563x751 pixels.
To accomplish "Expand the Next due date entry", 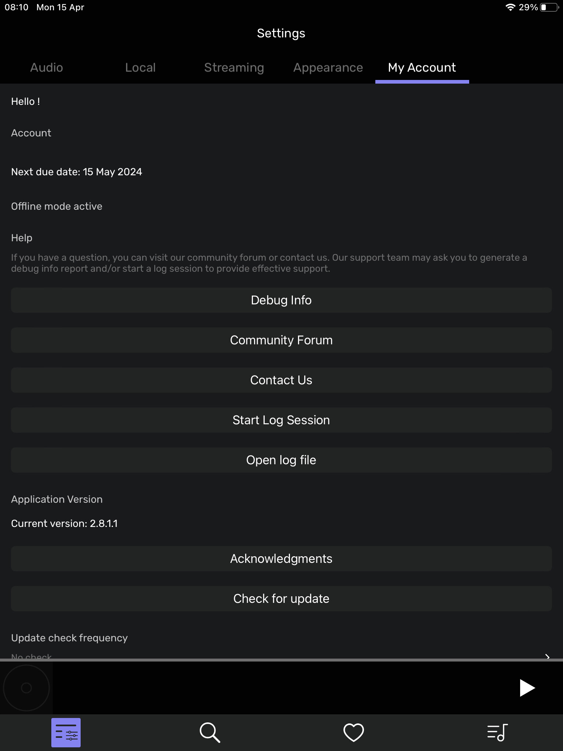I will click(77, 172).
